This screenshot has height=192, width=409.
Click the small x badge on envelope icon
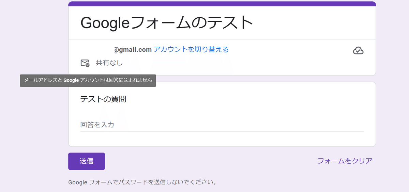[87, 65]
